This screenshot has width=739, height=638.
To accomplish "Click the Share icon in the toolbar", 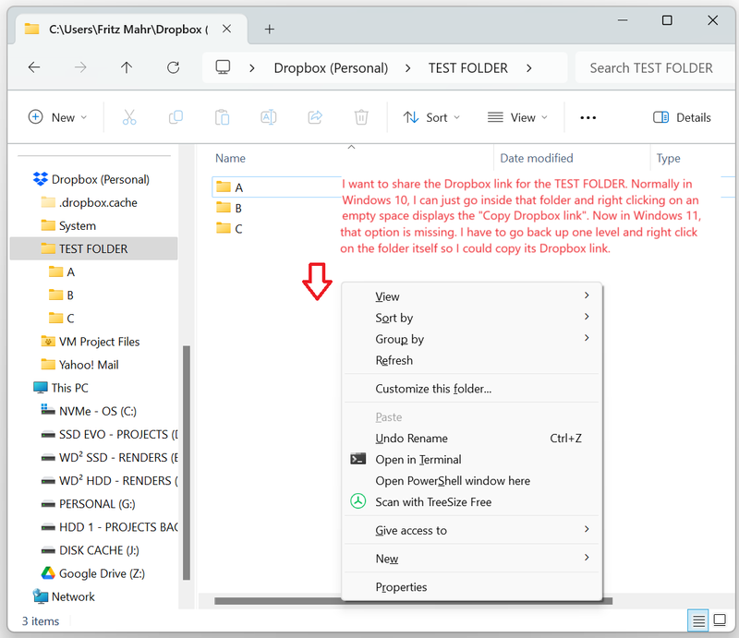I will pyautogui.click(x=314, y=117).
